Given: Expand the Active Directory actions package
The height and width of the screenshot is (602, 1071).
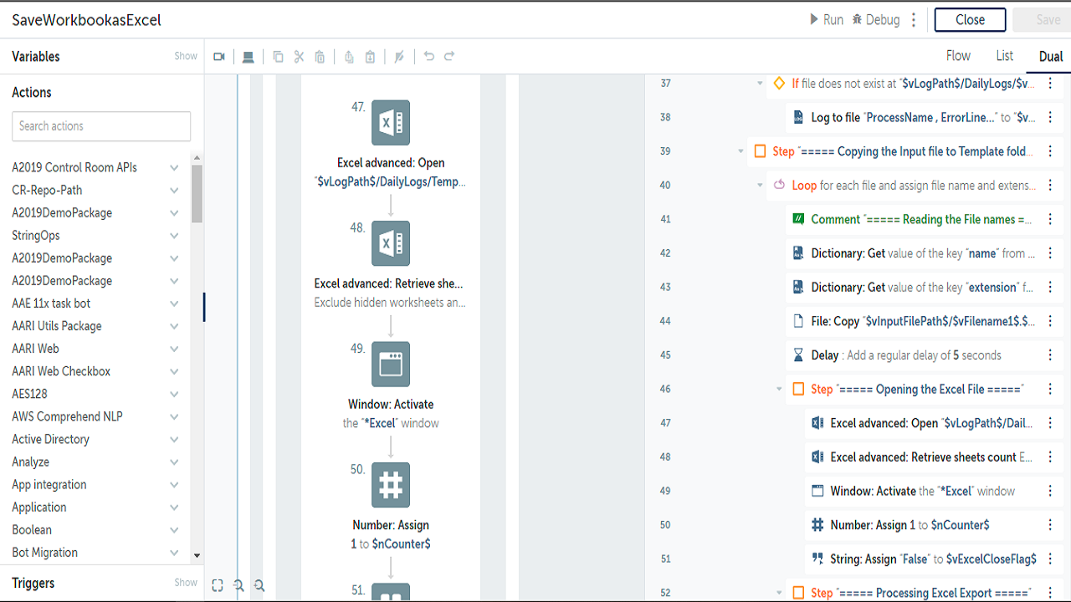Looking at the screenshot, I should (x=174, y=439).
